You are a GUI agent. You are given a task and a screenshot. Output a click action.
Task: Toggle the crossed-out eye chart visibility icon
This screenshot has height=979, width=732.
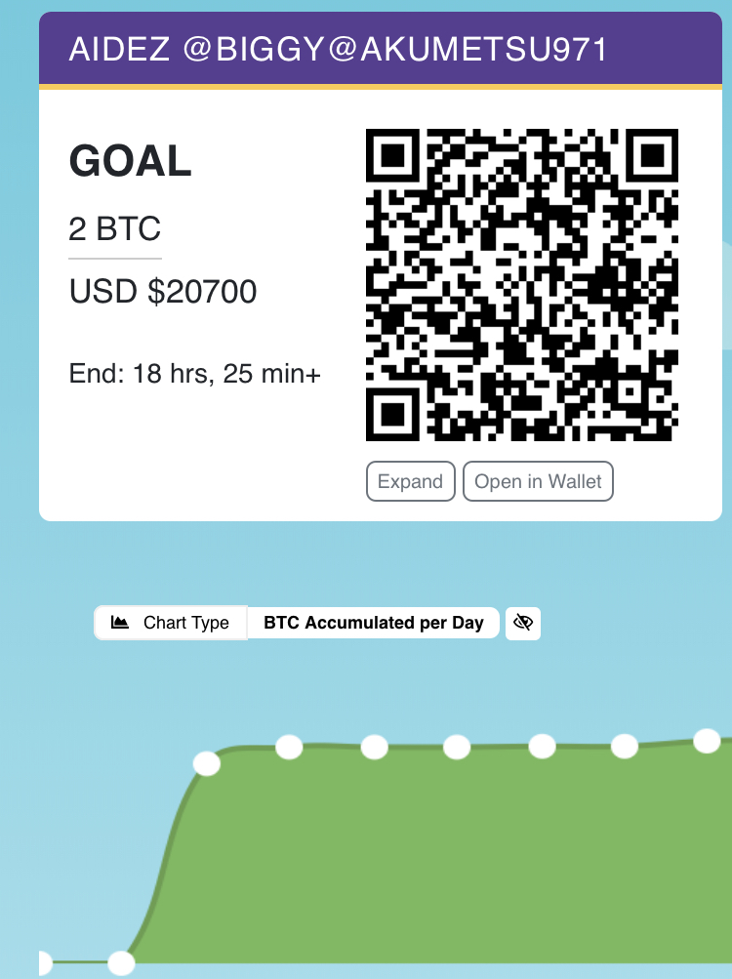coord(523,623)
